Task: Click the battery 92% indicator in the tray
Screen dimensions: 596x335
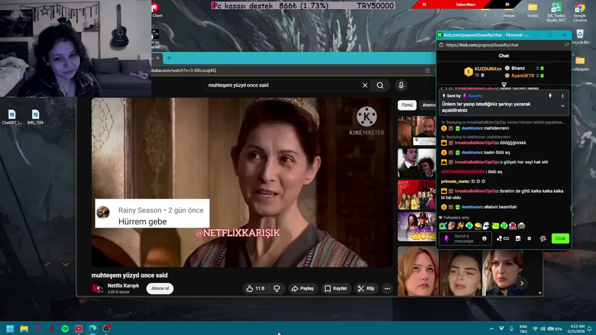Action: (x=555, y=329)
